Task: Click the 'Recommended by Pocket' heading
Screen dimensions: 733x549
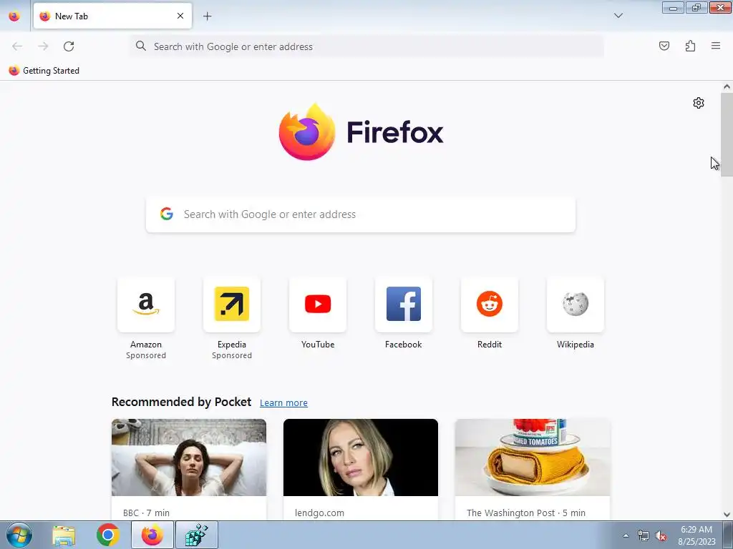Action: [x=181, y=402]
